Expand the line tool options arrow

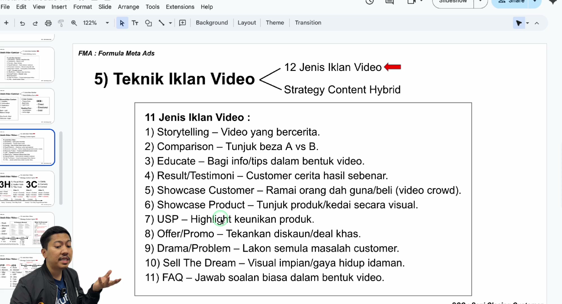(170, 23)
